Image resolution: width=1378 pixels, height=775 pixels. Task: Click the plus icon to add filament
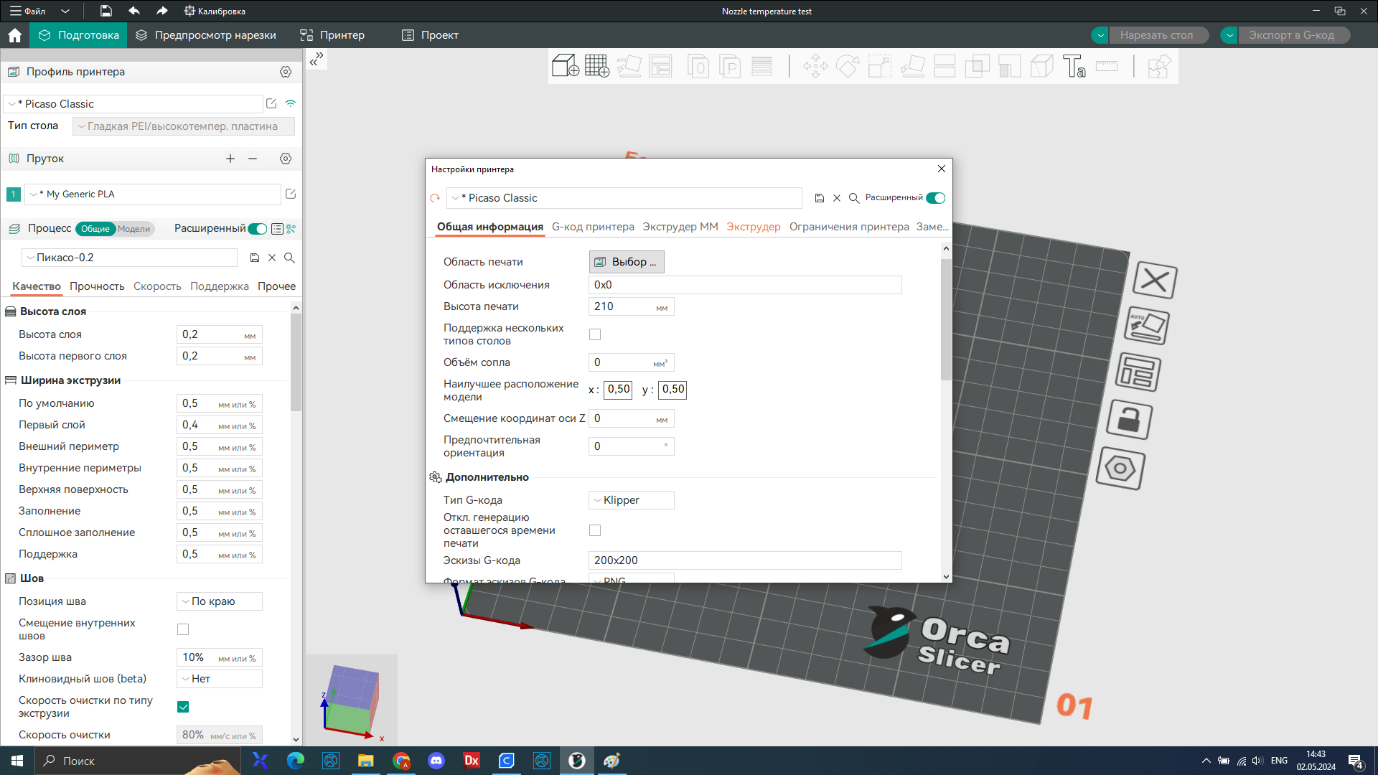click(x=230, y=159)
